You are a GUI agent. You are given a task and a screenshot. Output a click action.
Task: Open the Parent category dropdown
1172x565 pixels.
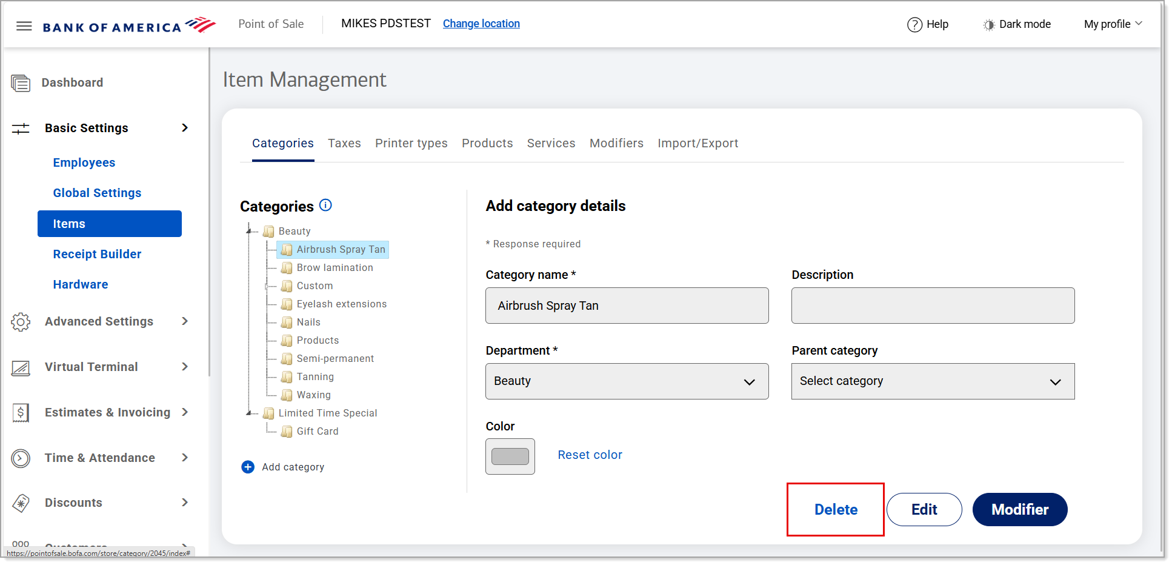[933, 381]
